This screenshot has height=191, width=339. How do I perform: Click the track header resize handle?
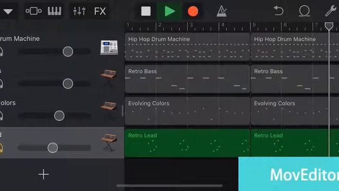[x=122, y=111]
